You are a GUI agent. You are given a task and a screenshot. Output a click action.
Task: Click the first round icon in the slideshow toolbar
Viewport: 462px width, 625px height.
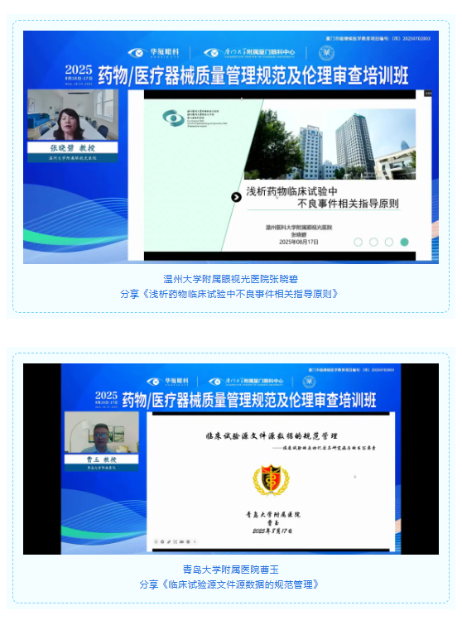(156, 541)
